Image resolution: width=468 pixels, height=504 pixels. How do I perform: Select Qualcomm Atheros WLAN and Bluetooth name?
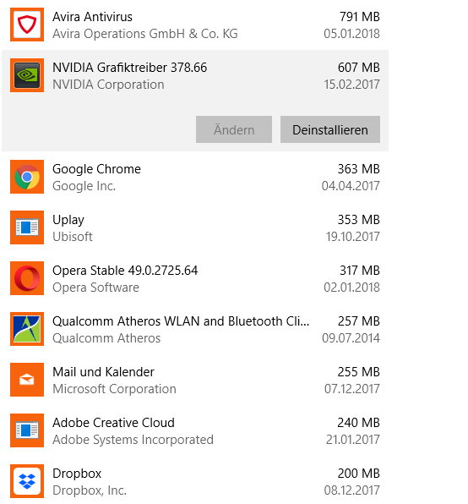point(181,321)
